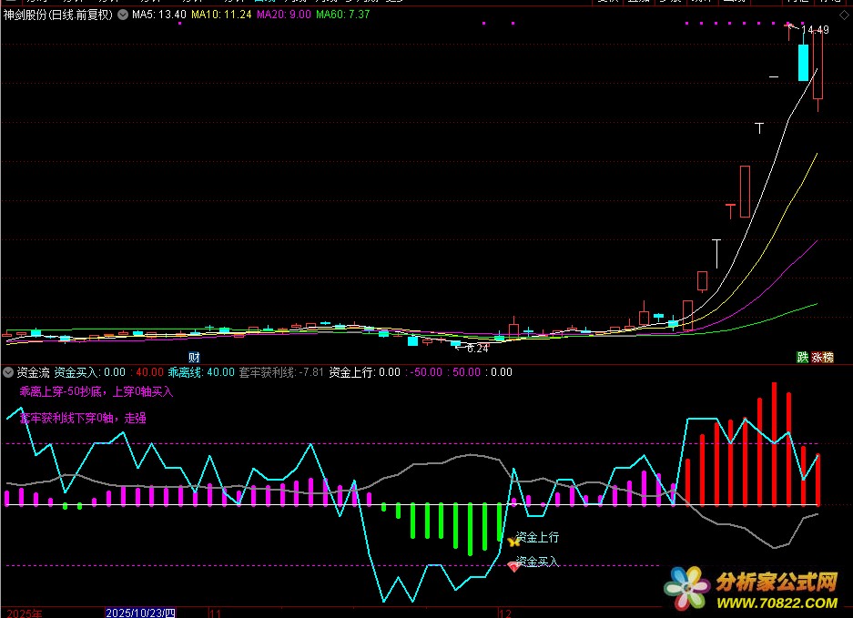The width and height of the screenshot is (853, 618).
Task: Select the MA60: 7.37 indicator label
Action: (x=342, y=15)
